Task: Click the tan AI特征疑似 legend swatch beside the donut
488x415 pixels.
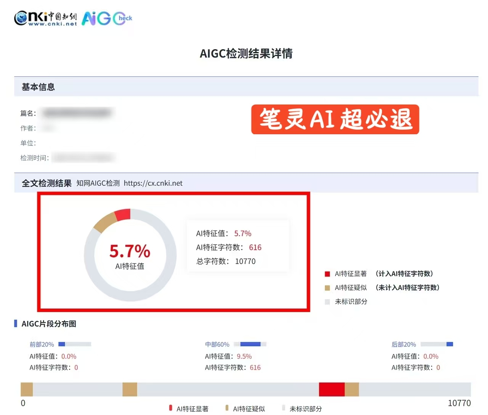Action: click(327, 288)
